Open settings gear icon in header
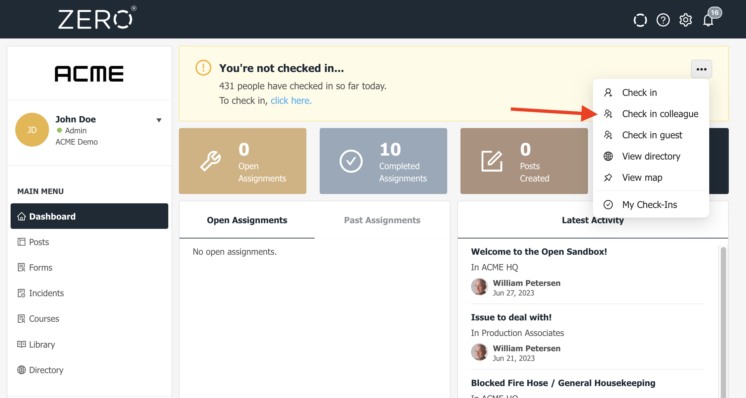 pos(685,20)
